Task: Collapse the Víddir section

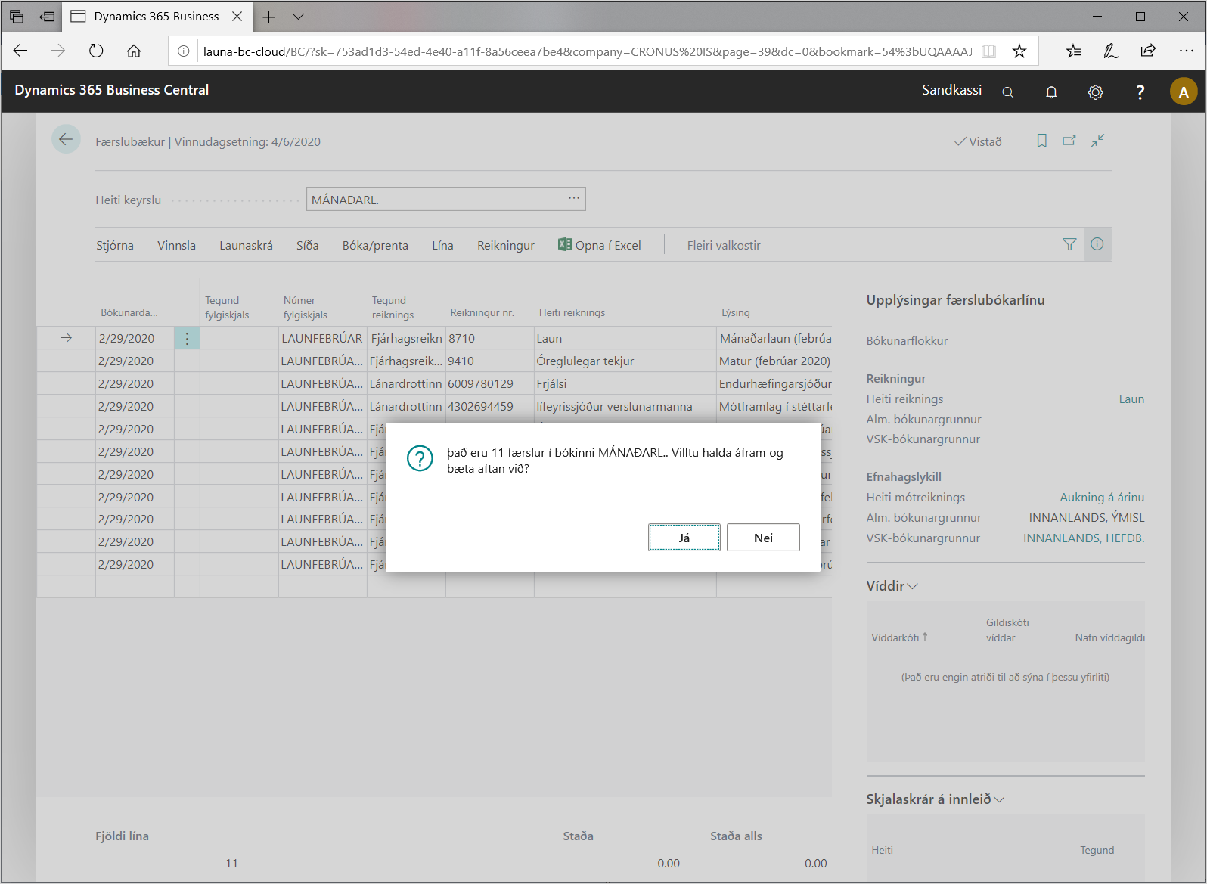Action: tap(892, 586)
